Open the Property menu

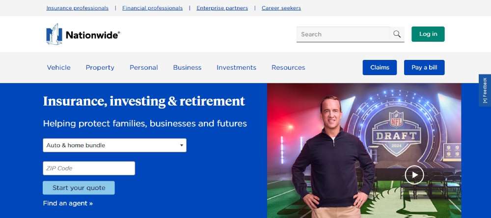click(x=100, y=68)
